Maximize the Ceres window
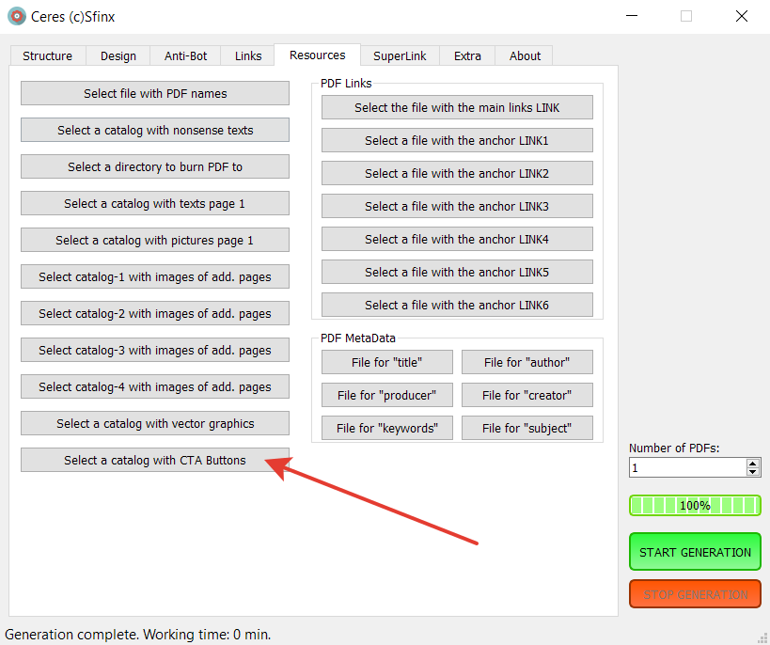This screenshot has height=645, width=770. (x=686, y=16)
